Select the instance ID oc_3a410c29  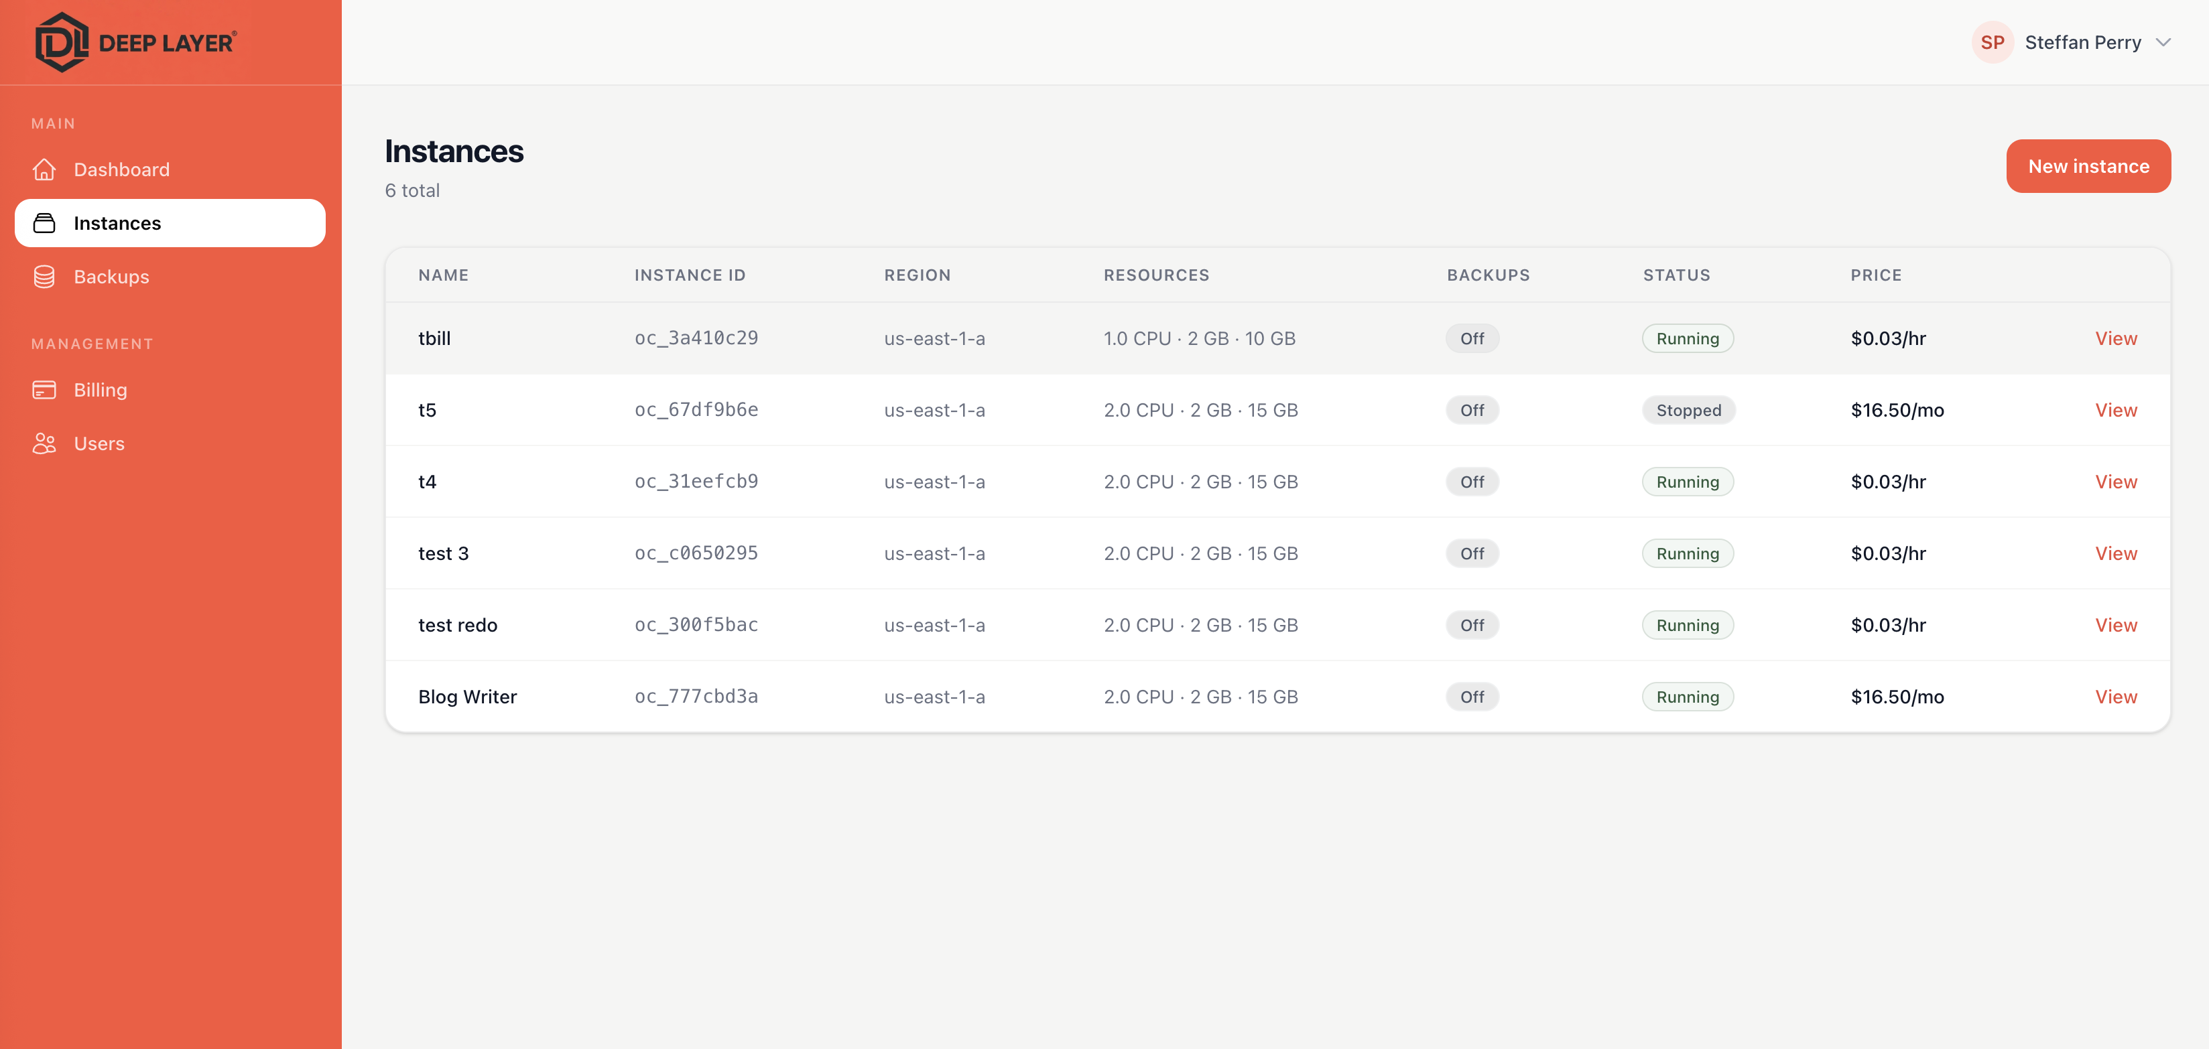[x=696, y=338]
